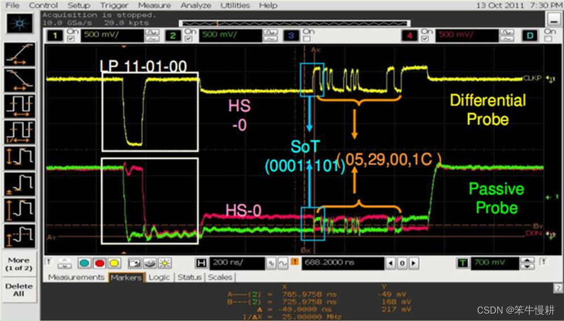
Task: Open the Trigger menu
Action: pyautogui.click(x=114, y=6)
